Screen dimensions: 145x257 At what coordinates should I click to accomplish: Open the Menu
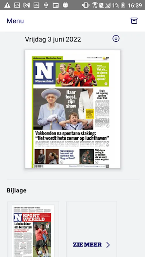(x=15, y=21)
